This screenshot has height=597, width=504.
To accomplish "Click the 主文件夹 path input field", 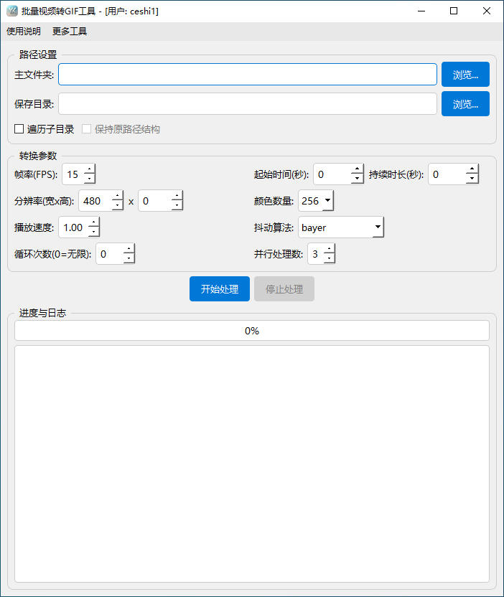I will coord(248,74).
